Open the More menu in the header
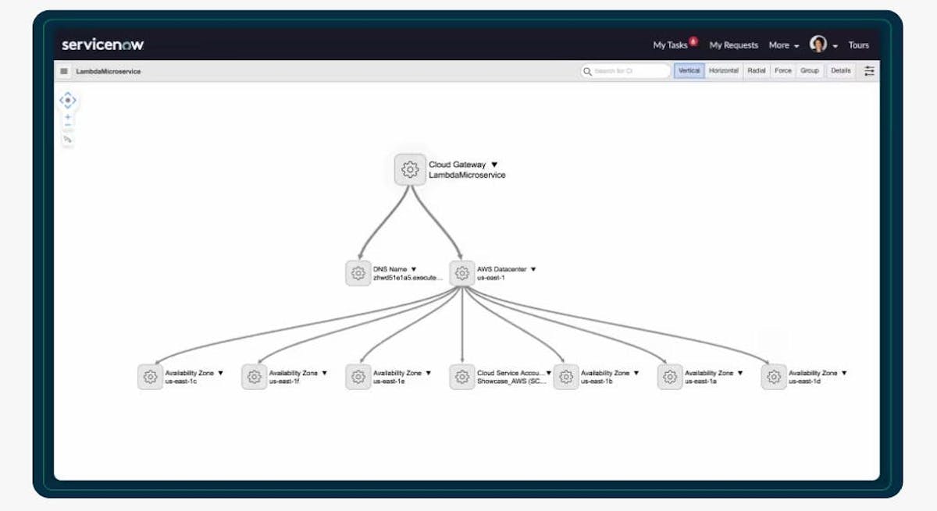The width and height of the screenshot is (937, 511). tap(781, 45)
